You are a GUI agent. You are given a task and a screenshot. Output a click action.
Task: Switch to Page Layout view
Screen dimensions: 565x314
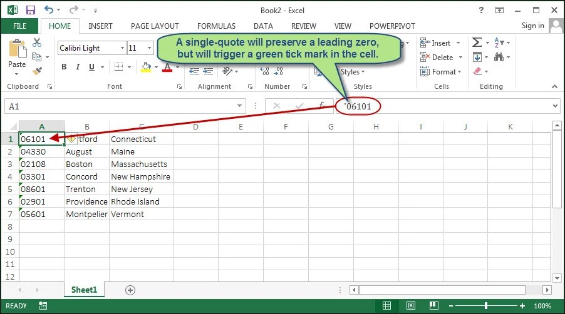[410, 306]
